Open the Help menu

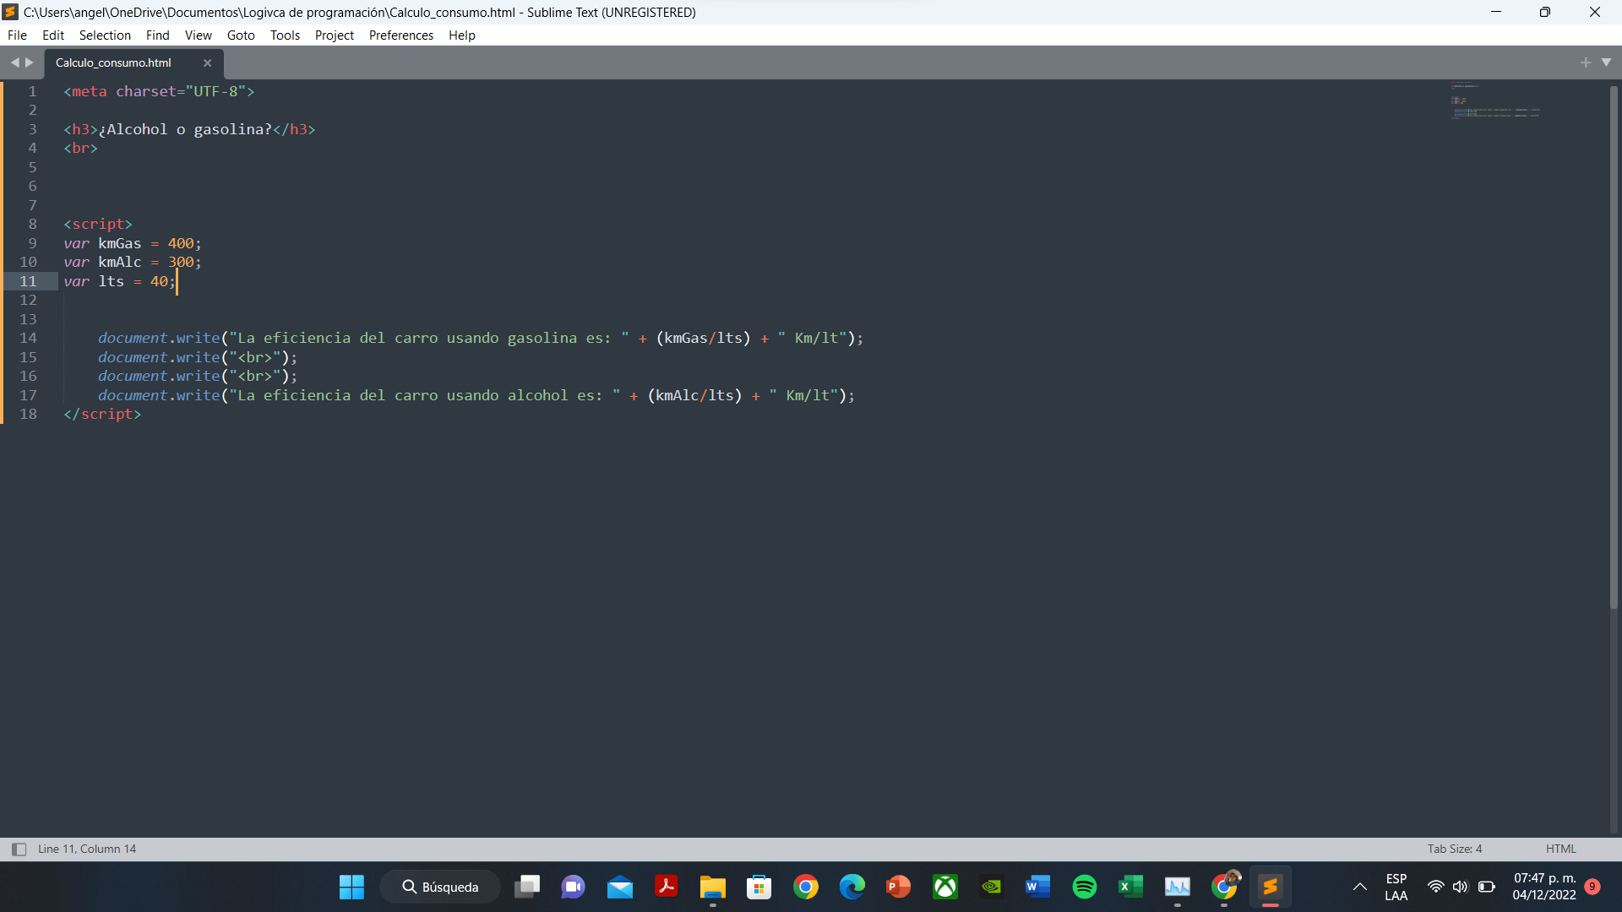tap(461, 35)
